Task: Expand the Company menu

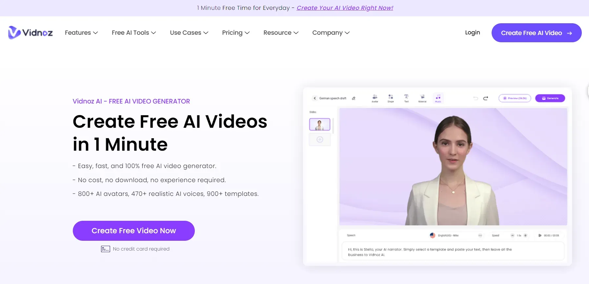Action: (331, 33)
